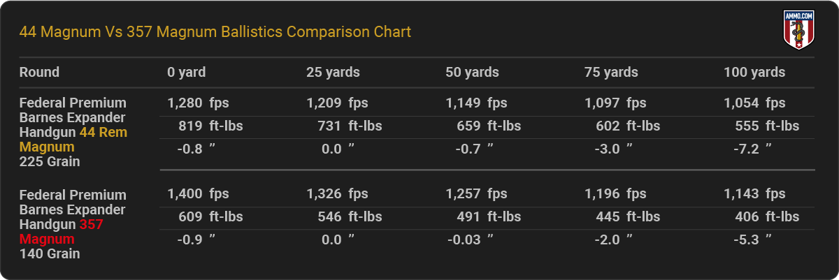Click the red 357 Magnum label
The width and height of the screenshot is (839, 280).
(63, 232)
